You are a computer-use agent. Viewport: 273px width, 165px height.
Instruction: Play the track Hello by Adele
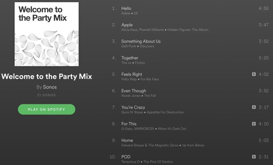190,11
